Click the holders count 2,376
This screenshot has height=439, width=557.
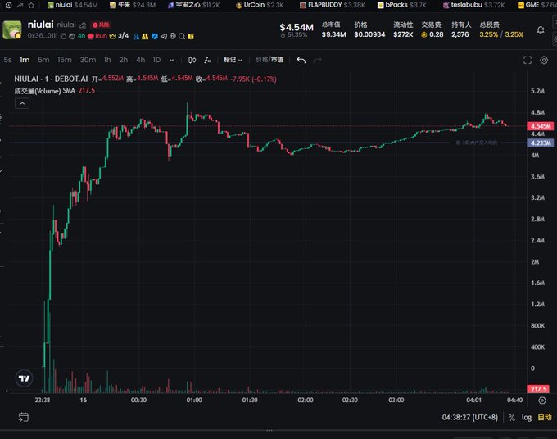coord(460,34)
